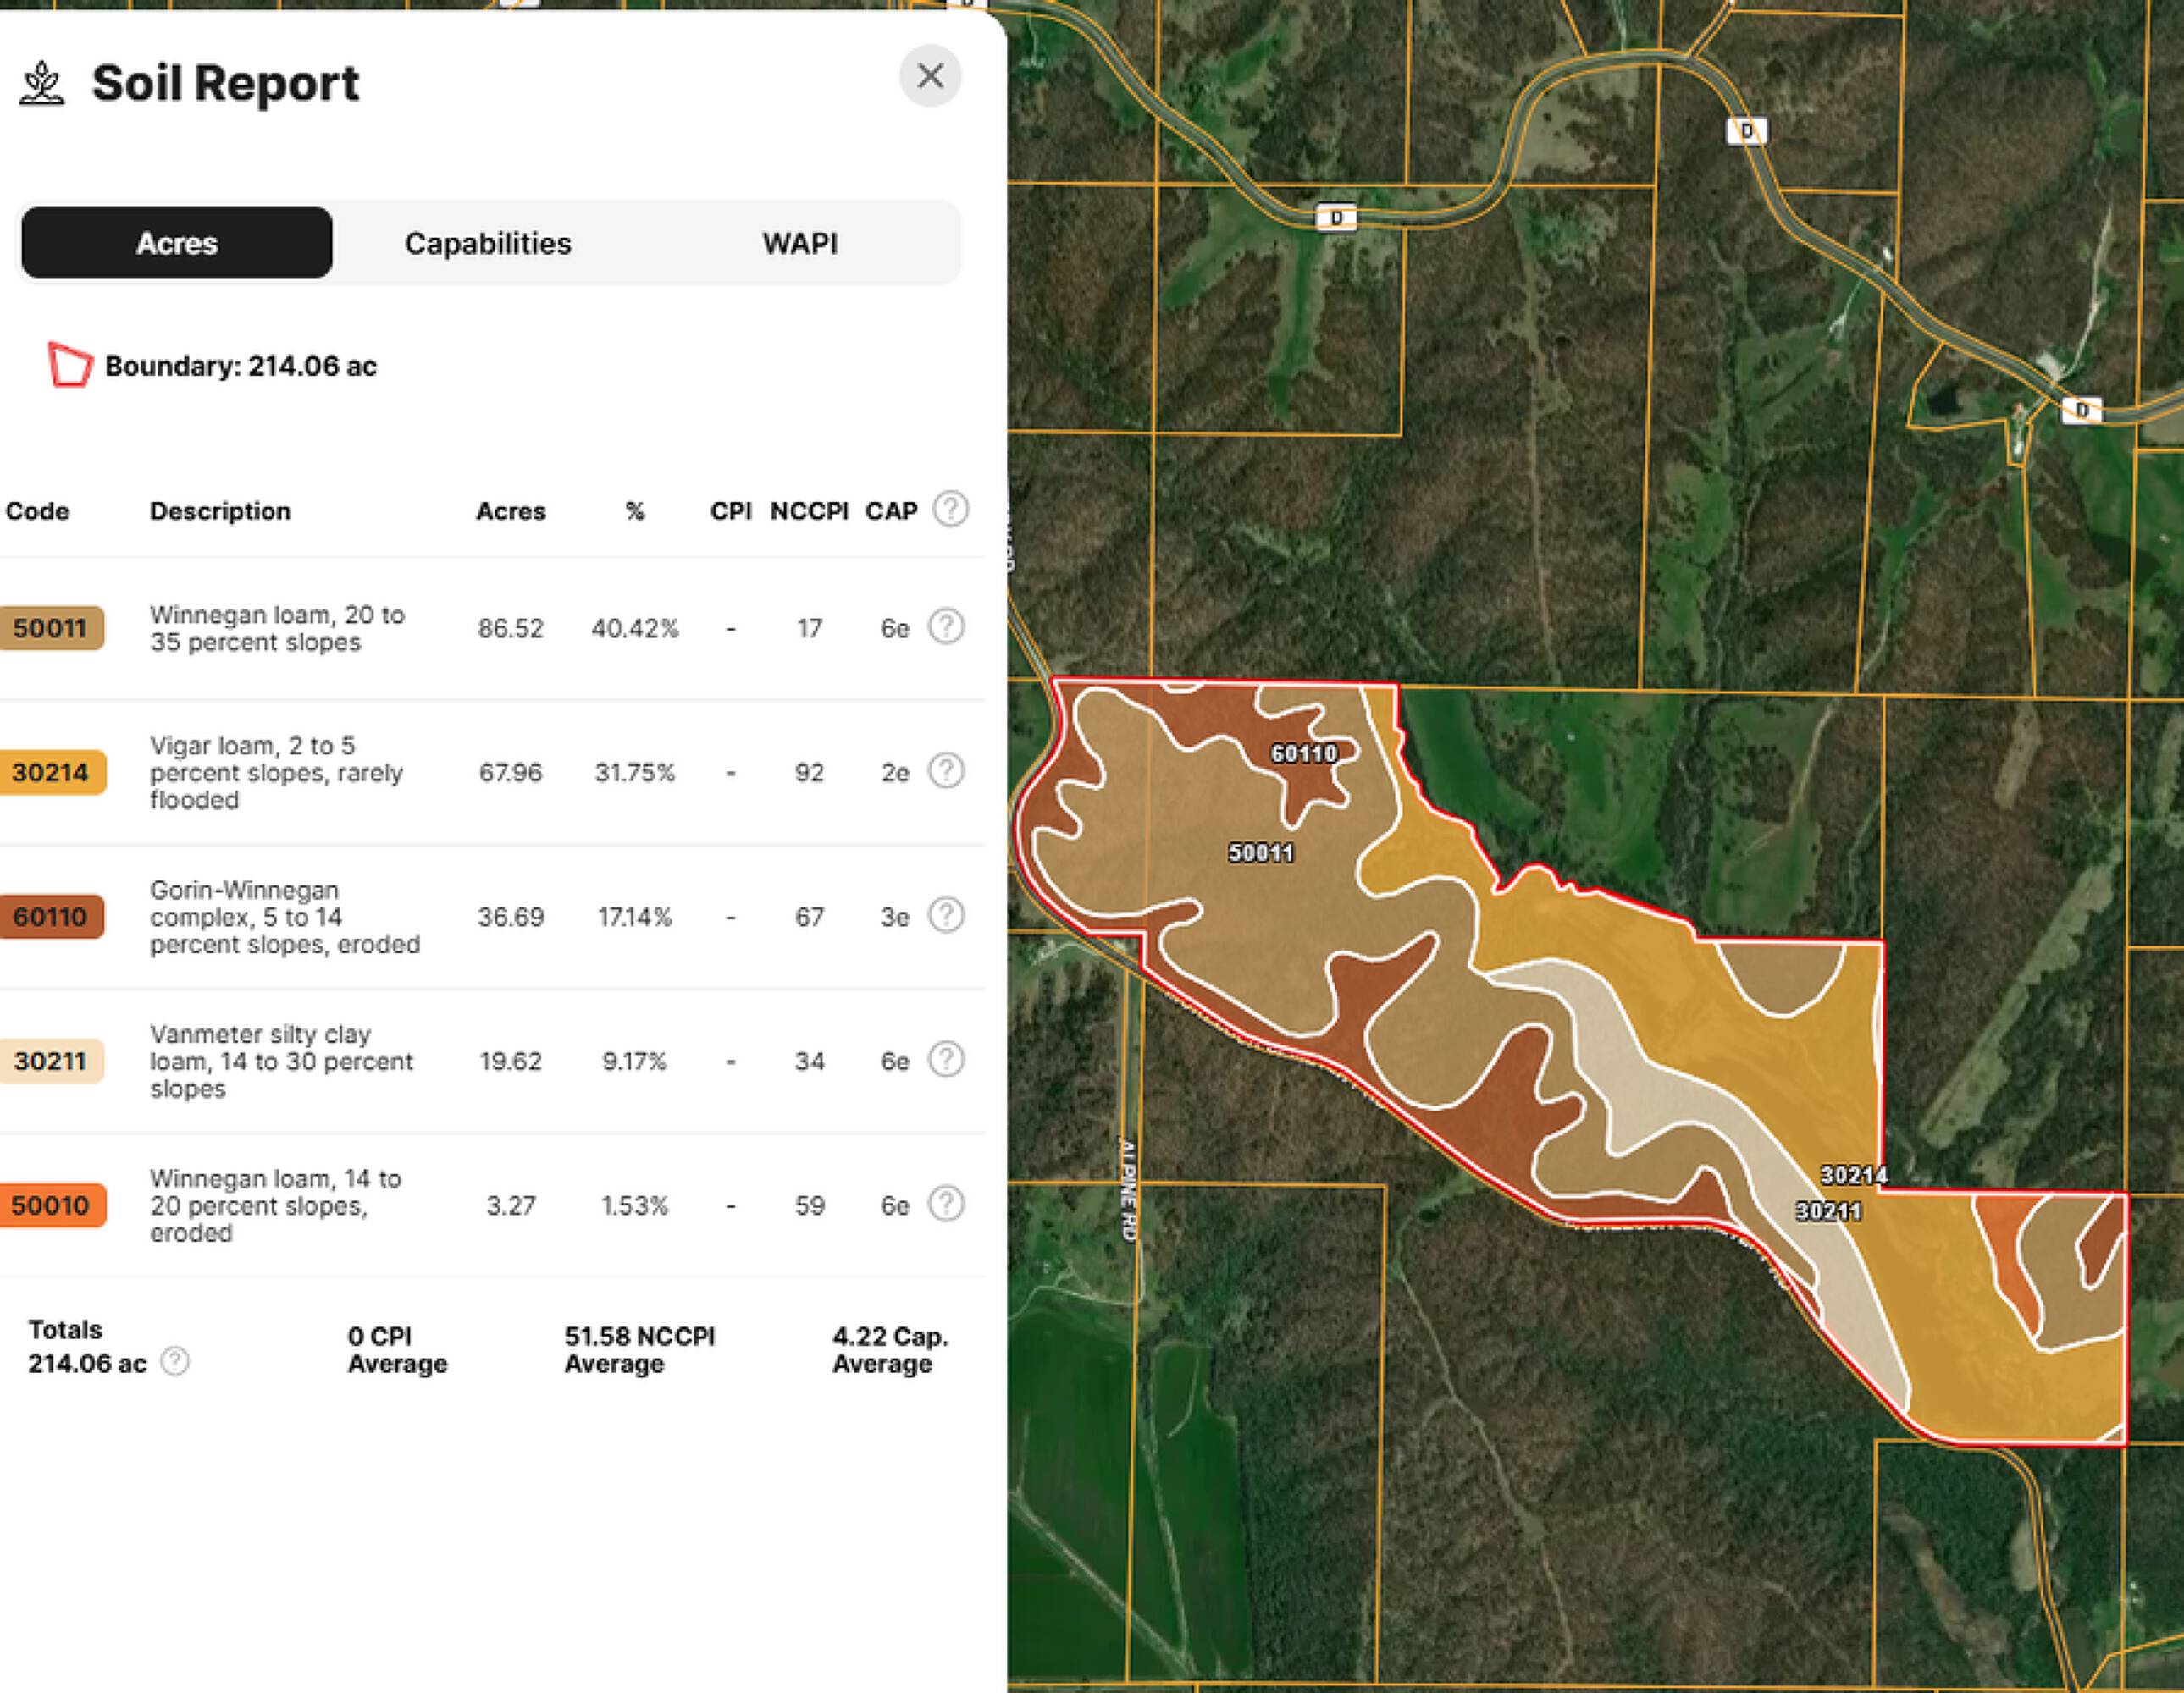
Task: Click the 30214 soil code badge
Action: (x=50, y=771)
